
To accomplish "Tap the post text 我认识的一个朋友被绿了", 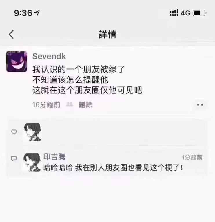I will click(x=79, y=69).
